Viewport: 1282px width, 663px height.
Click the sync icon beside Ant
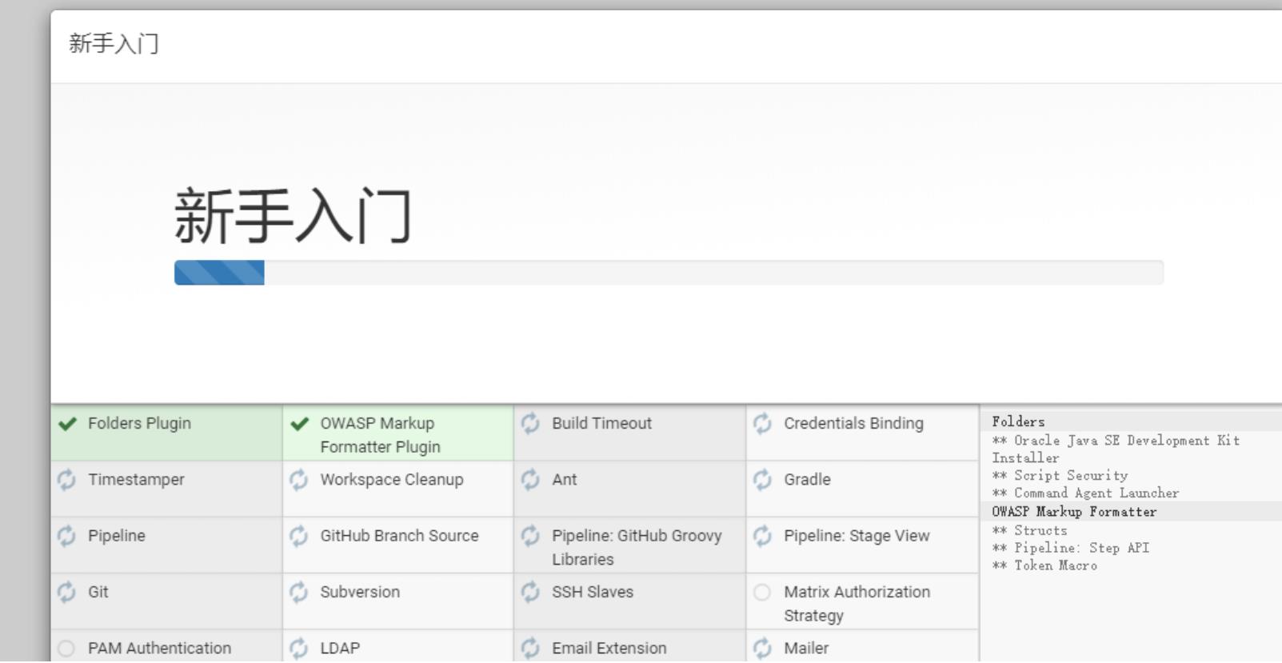pos(530,479)
